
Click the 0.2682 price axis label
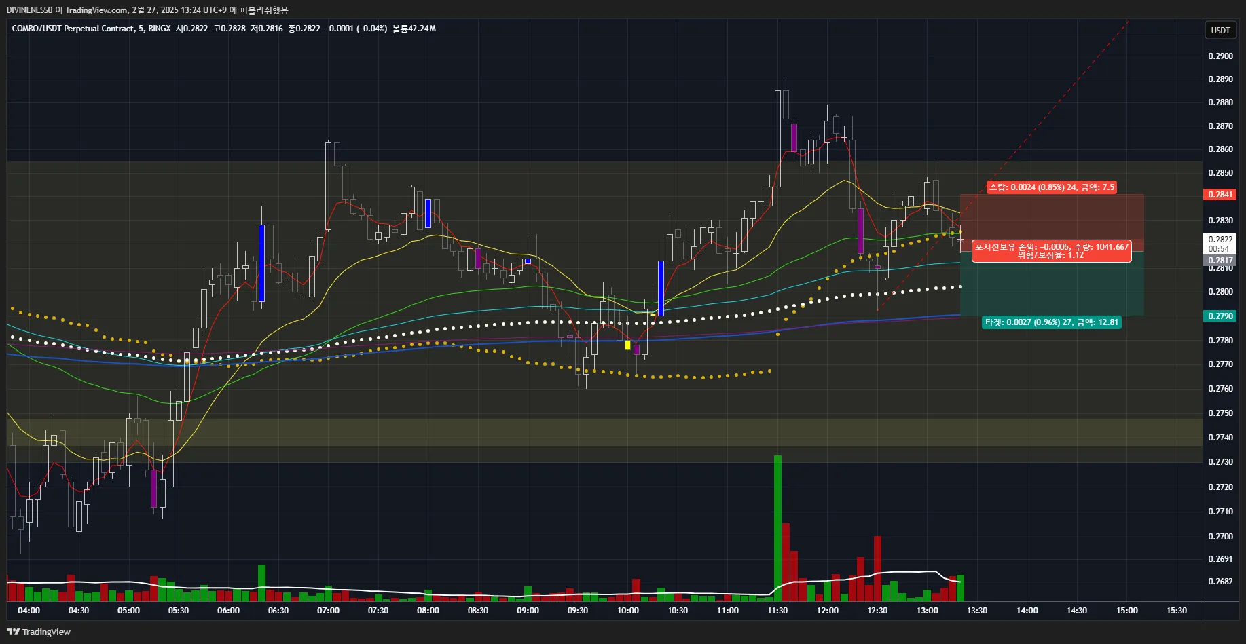point(1220,582)
